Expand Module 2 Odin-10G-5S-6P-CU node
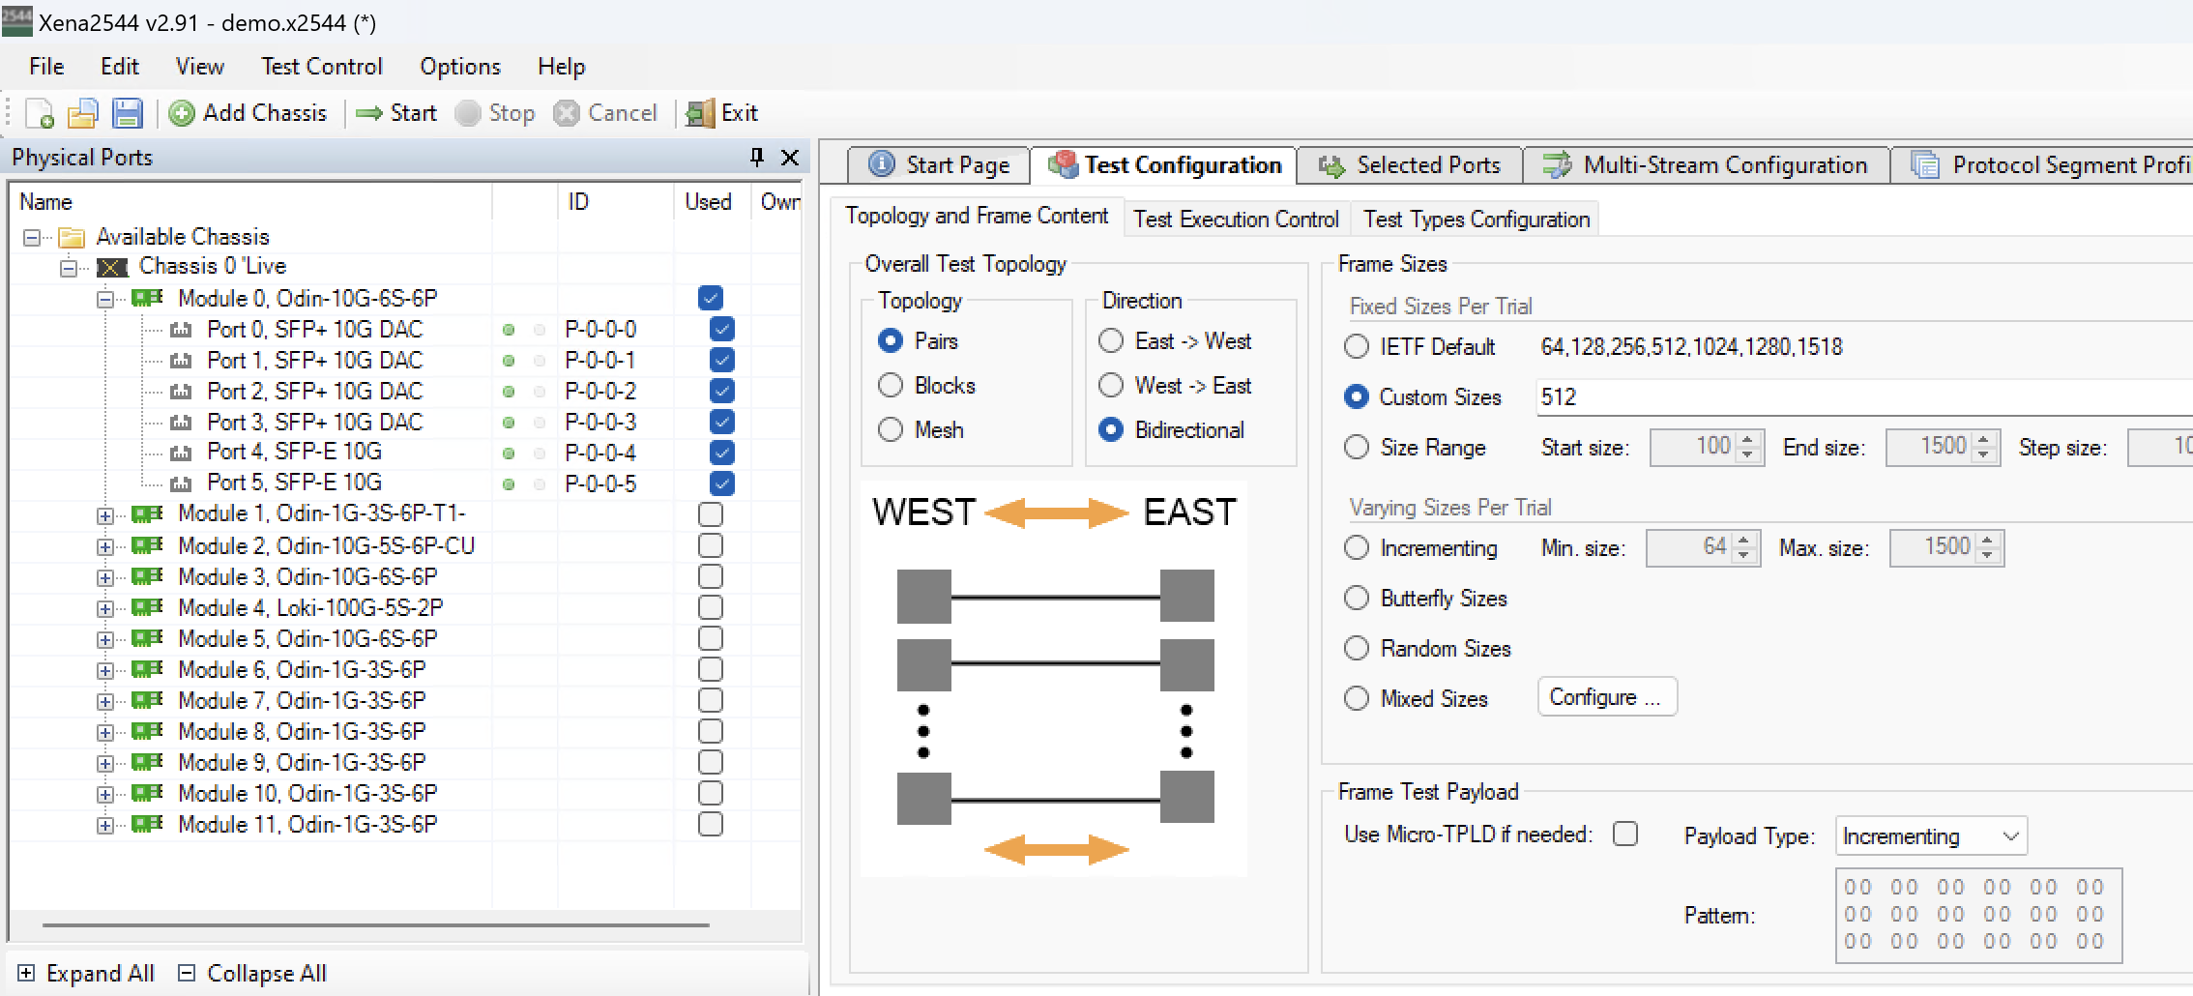The height and width of the screenshot is (996, 2193). pyautogui.click(x=104, y=547)
